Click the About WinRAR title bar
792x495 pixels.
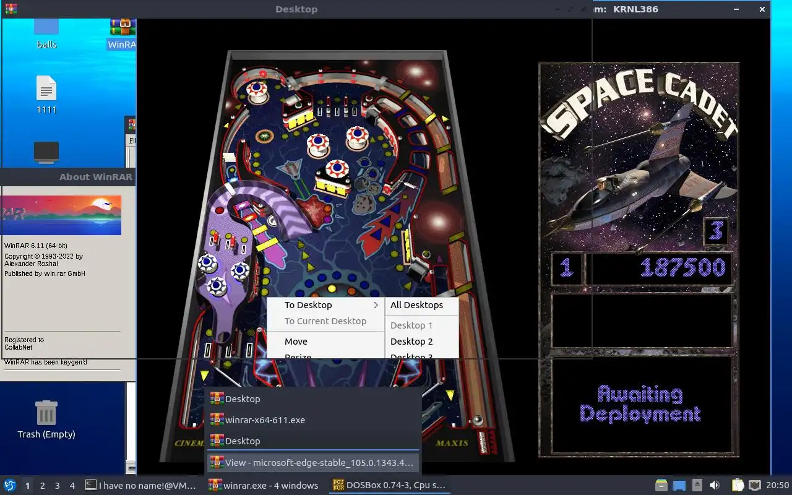point(67,177)
